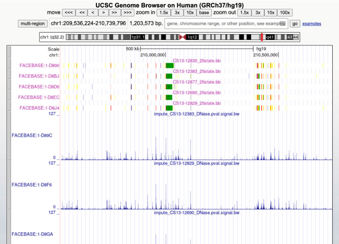Zoom in to base level

[x=204, y=13]
